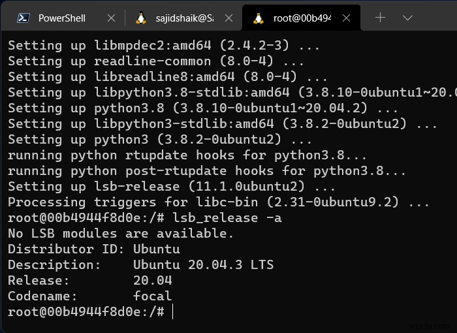Click the "No LSB modules are available" line
The height and width of the screenshot is (333, 457).
pos(121,234)
